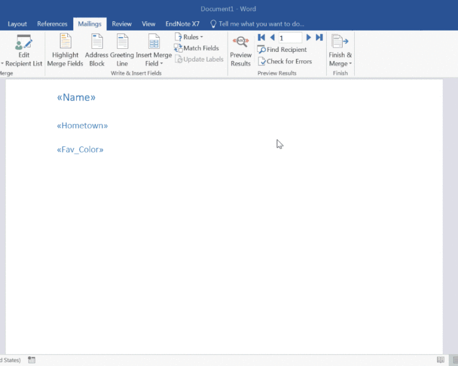The height and width of the screenshot is (366, 458).
Task: Click the «Fav_Color» merge field
Action: [80, 149]
